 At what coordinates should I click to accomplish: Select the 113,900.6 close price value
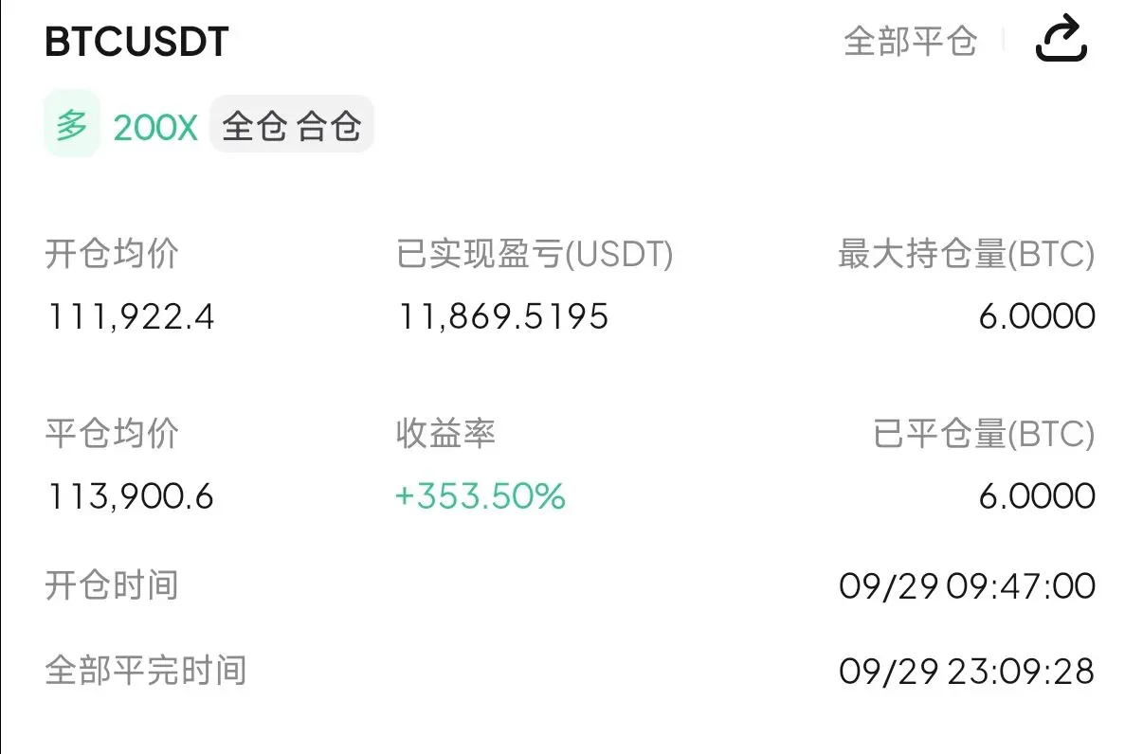(131, 496)
